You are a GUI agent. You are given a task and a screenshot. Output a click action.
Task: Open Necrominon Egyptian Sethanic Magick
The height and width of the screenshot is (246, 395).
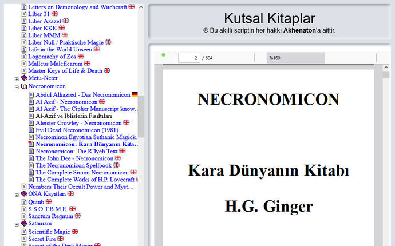point(86,137)
